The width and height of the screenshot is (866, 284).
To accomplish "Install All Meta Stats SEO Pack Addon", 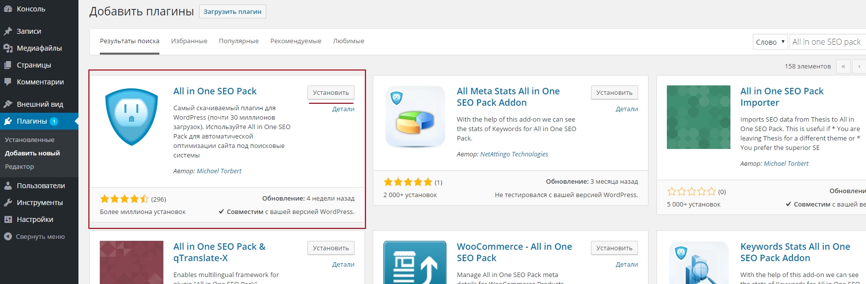I will pos(614,92).
